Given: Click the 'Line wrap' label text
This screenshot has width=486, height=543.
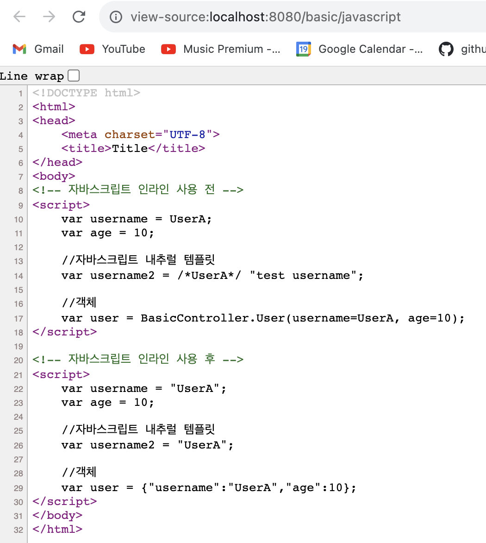Looking at the screenshot, I should click(x=32, y=76).
